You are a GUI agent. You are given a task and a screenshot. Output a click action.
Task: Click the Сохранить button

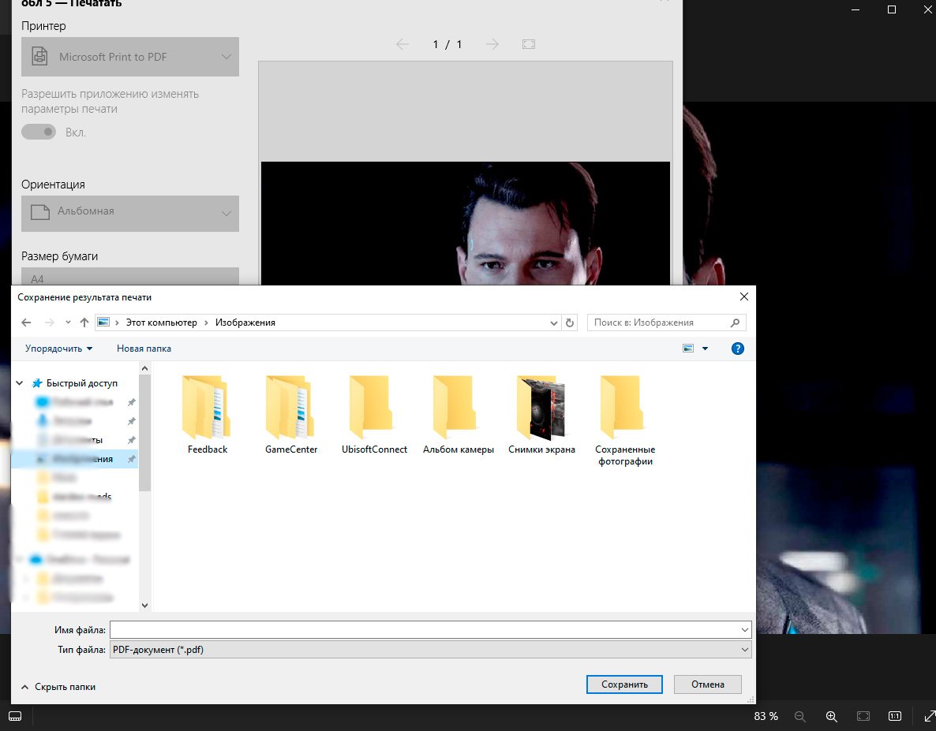click(623, 684)
